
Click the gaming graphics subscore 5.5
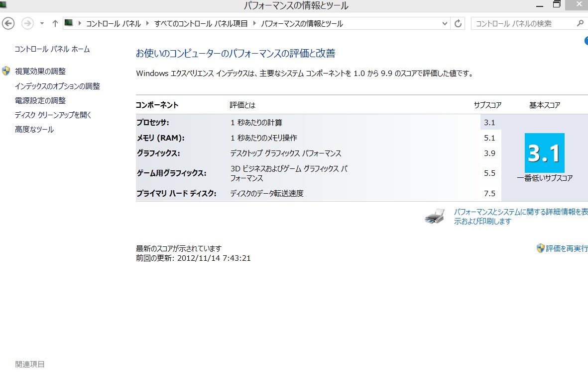click(x=489, y=173)
